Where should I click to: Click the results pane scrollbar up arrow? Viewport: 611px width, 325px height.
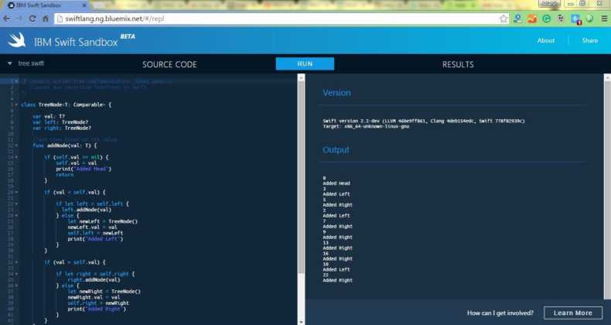coord(607,77)
